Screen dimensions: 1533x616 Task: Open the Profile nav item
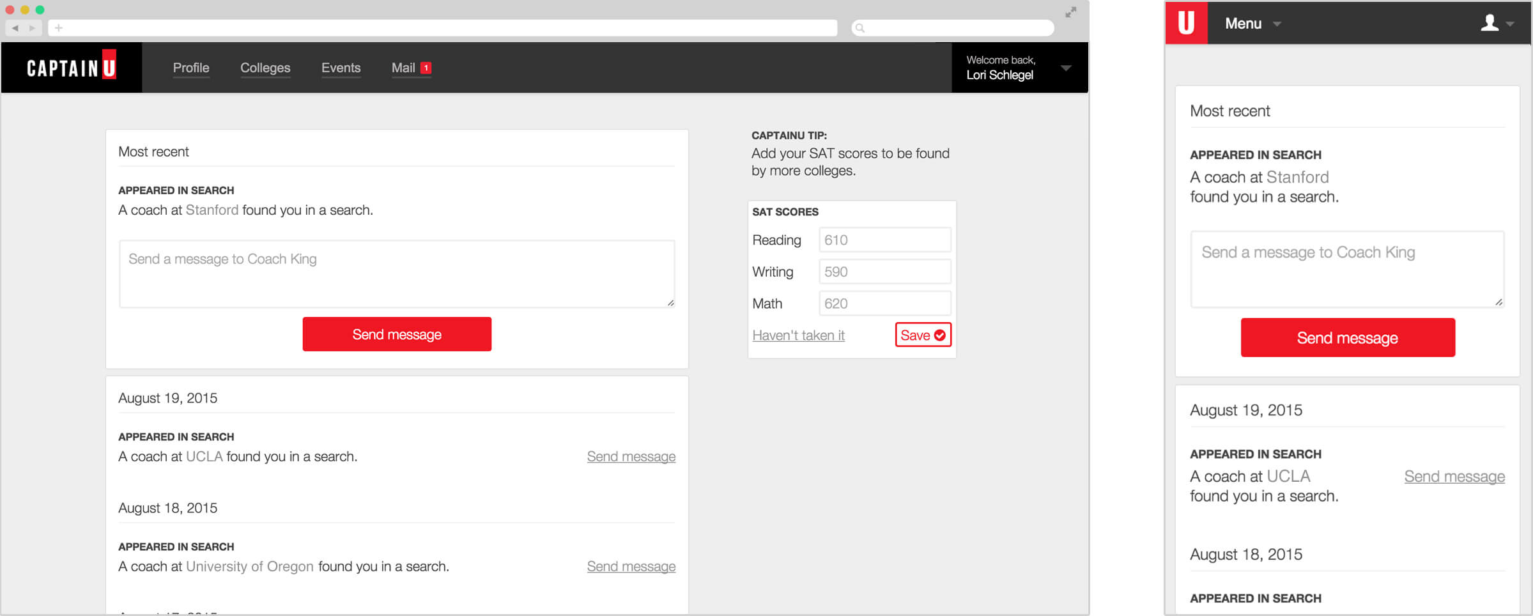[x=191, y=68]
